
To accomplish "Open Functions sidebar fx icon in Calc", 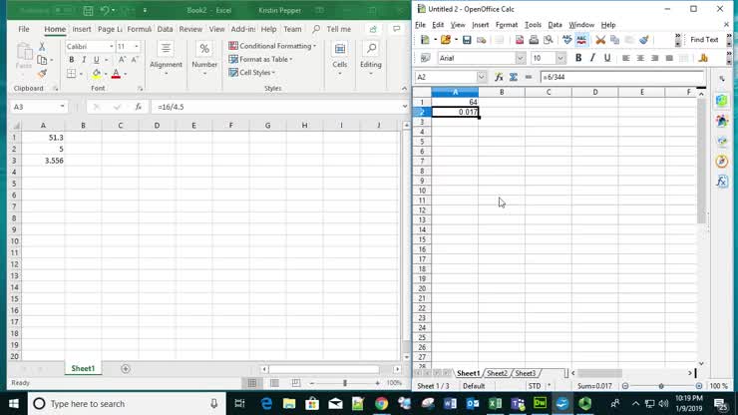I will [x=721, y=182].
